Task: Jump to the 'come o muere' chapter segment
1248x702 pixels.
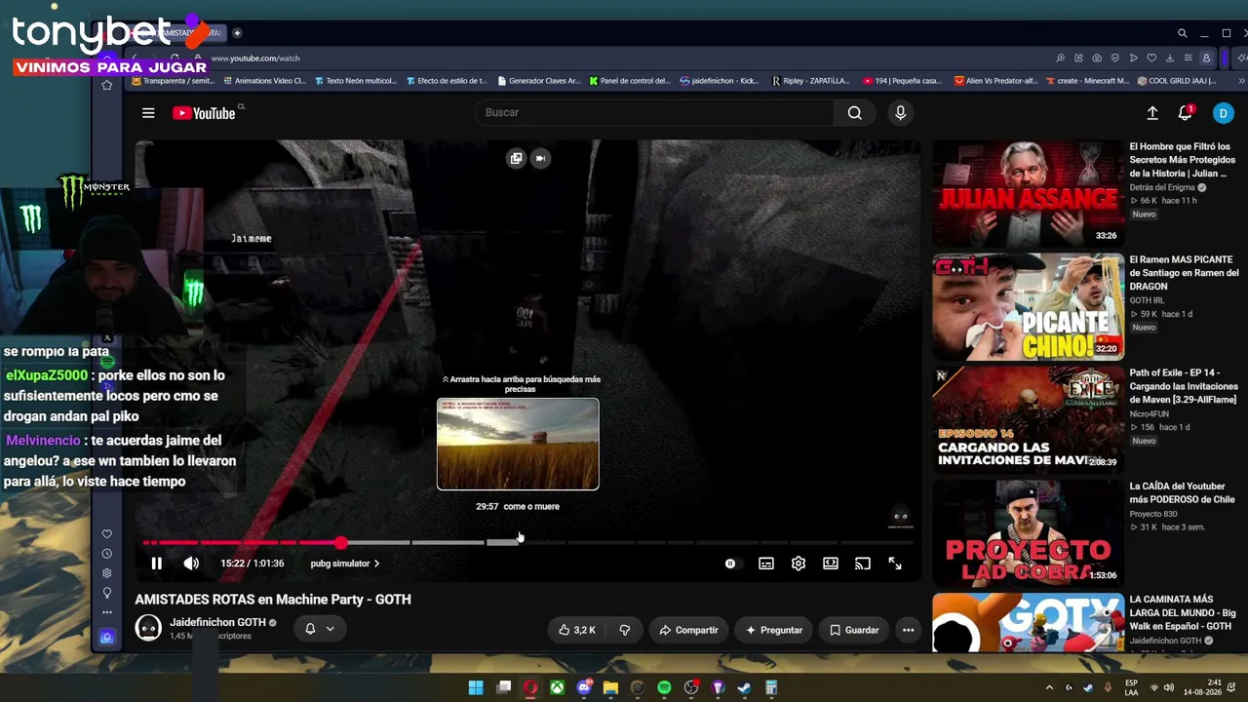Action: click(526, 542)
